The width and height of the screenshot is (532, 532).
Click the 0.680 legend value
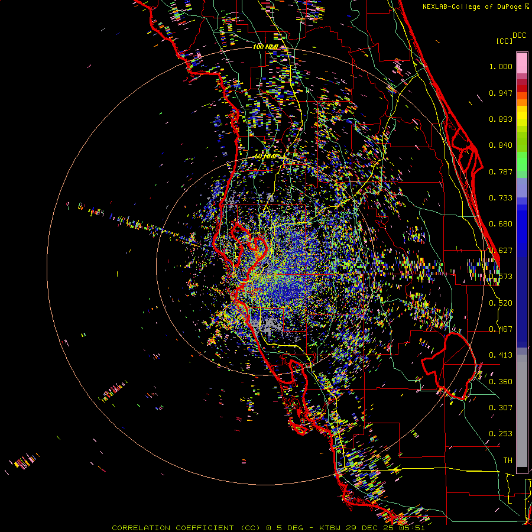[501, 224]
